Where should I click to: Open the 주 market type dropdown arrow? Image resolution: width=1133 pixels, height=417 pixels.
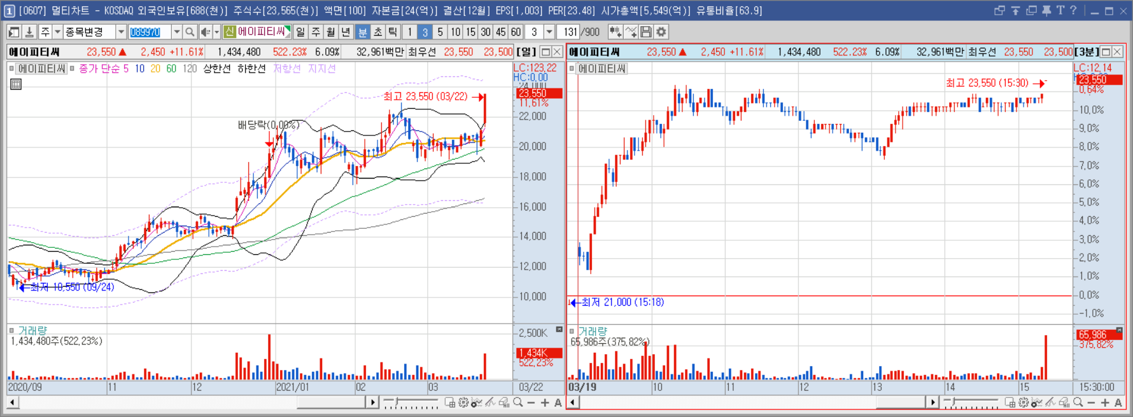(x=57, y=32)
